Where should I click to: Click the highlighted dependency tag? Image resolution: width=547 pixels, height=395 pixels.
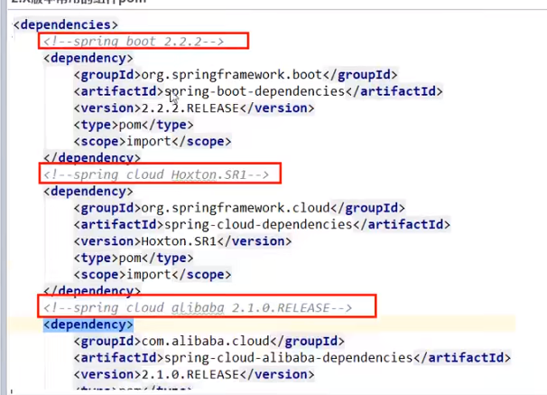[x=88, y=324]
